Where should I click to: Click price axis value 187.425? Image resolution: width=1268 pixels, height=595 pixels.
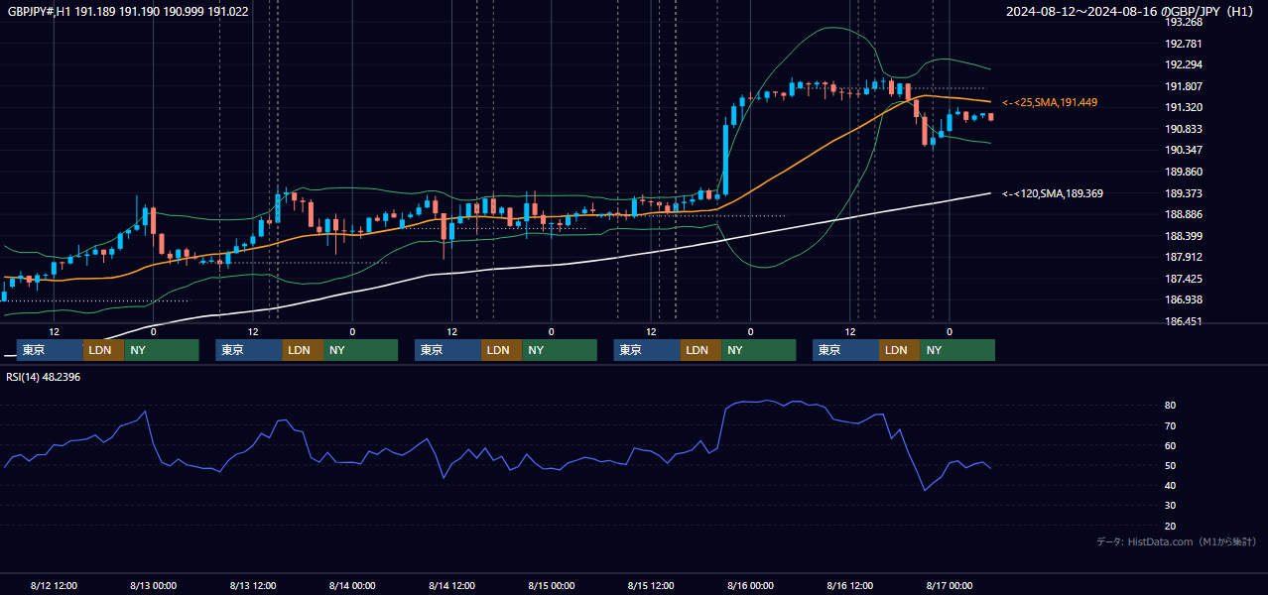click(x=1183, y=279)
